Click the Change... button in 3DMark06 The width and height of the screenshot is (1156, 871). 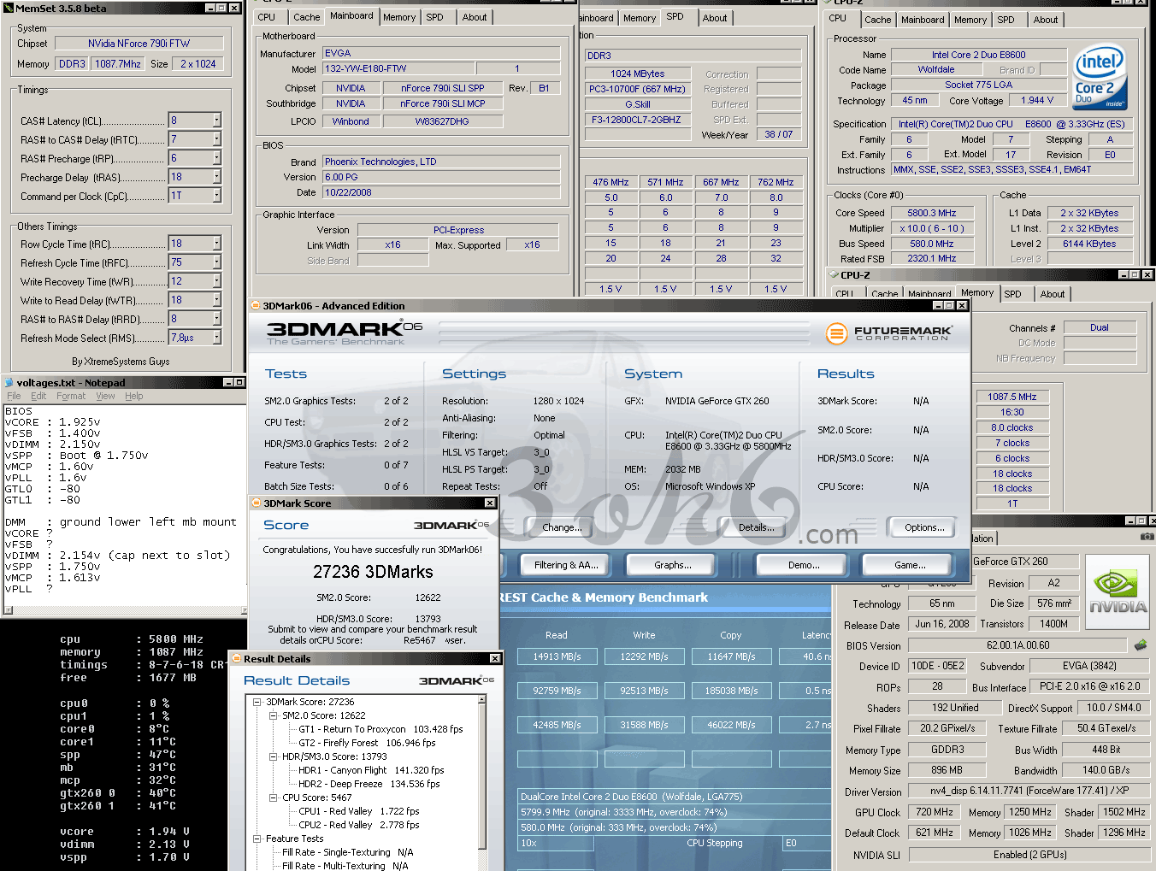(x=562, y=527)
